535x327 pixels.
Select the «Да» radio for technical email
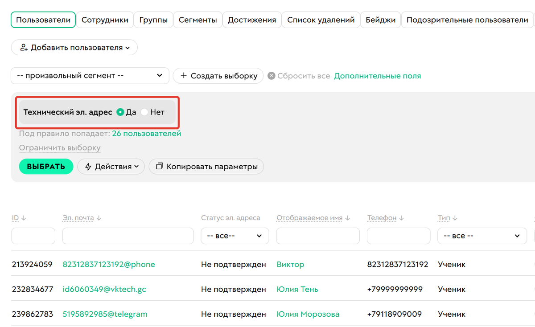point(120,112)
